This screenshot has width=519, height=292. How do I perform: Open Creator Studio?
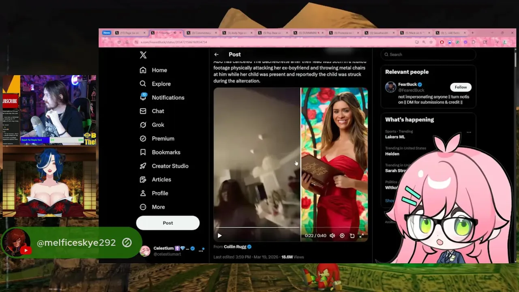click(x=164, y=166)
